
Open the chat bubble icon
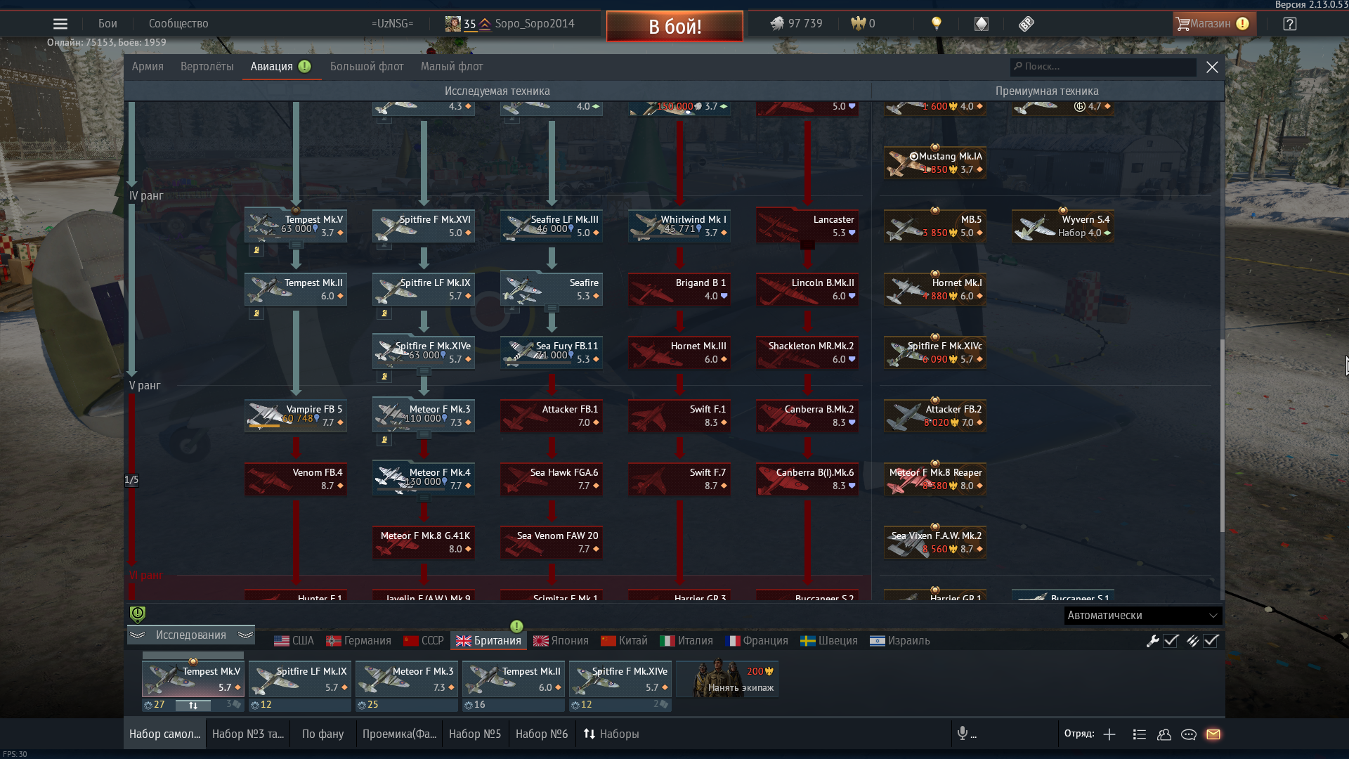click(x=1189, y=734)
